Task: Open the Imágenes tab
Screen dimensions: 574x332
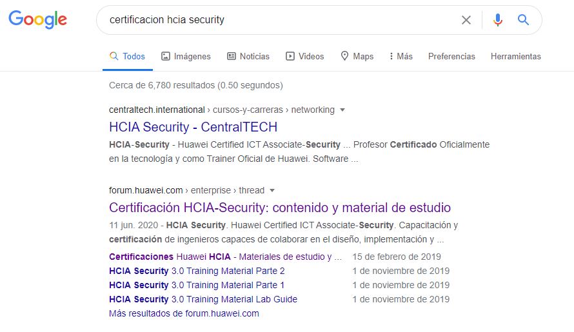Action: [186, 56]
